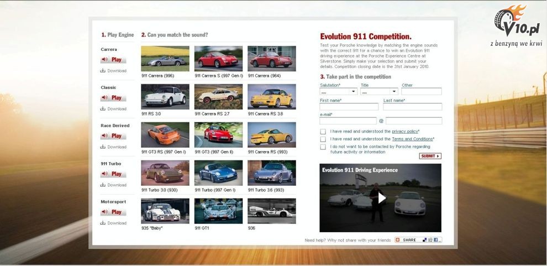Viewport: 547px width, 266px height.
Task: Choose the orange 911 GT3 RS (997 Gen I)
Action: 165,135
